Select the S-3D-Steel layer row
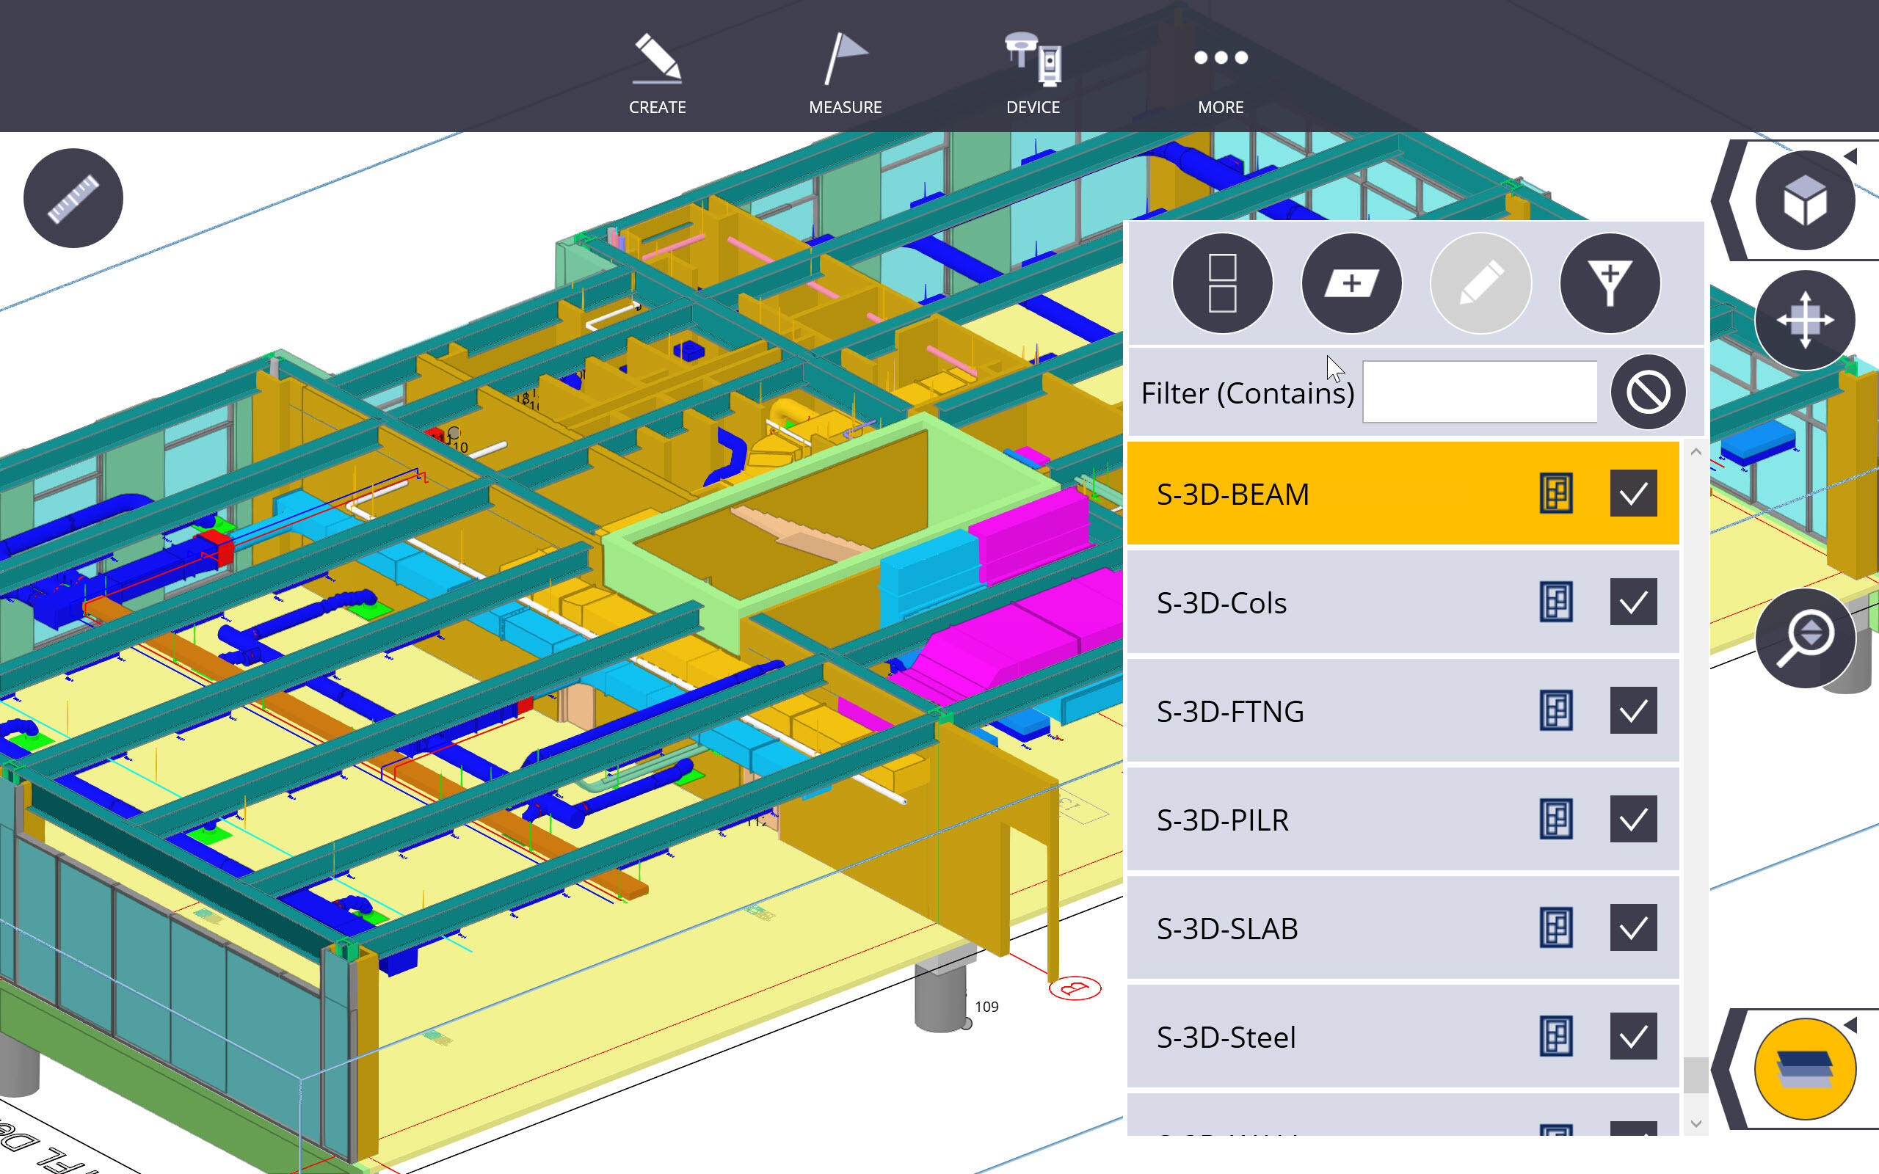This screenshot has width=1879, height=1174. click(1402, 1038)
